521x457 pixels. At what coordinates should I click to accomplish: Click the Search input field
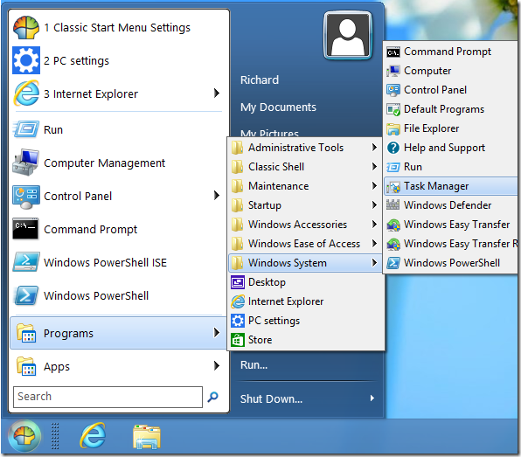(108, 397)
